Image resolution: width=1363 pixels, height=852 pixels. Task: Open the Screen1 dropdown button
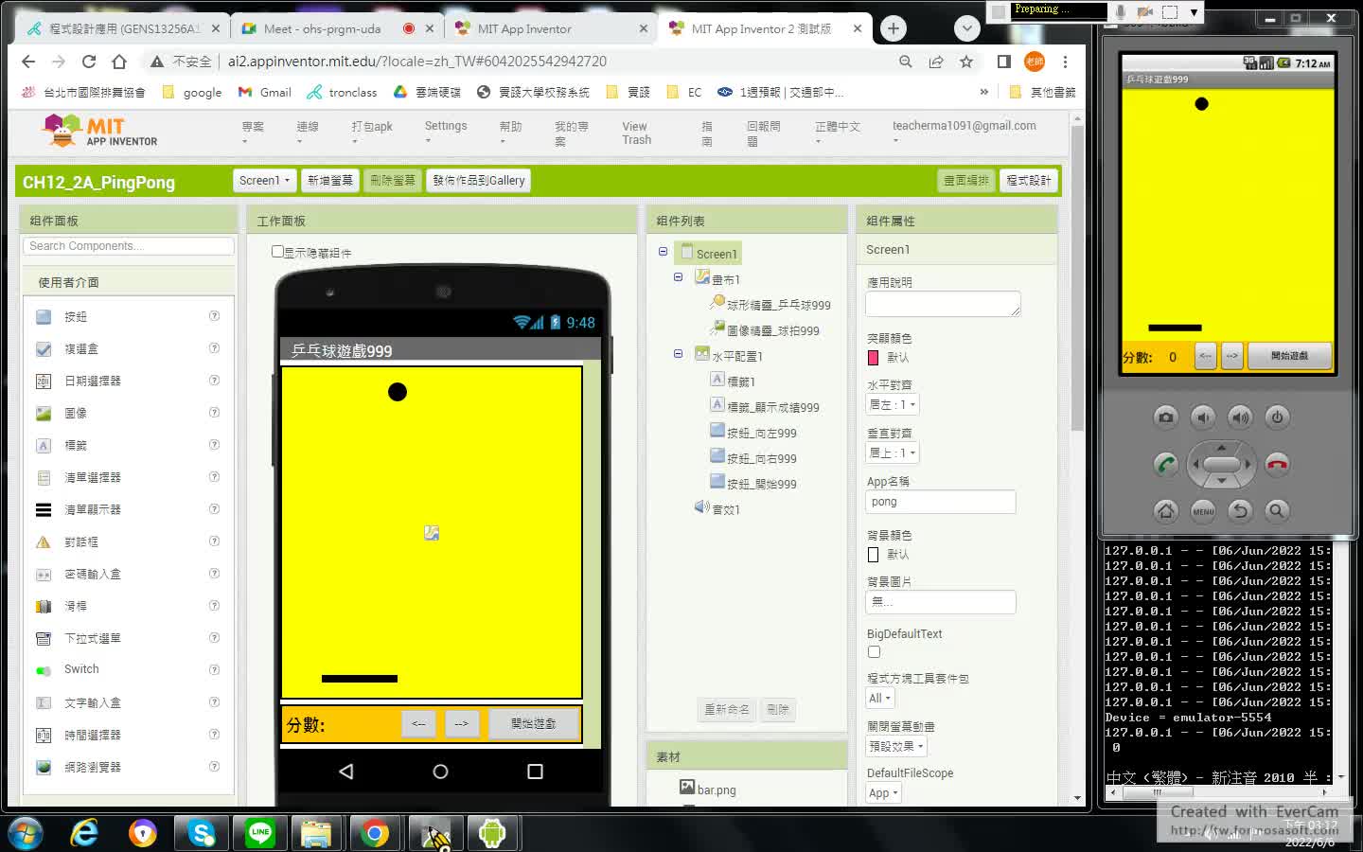click(264, 181)
